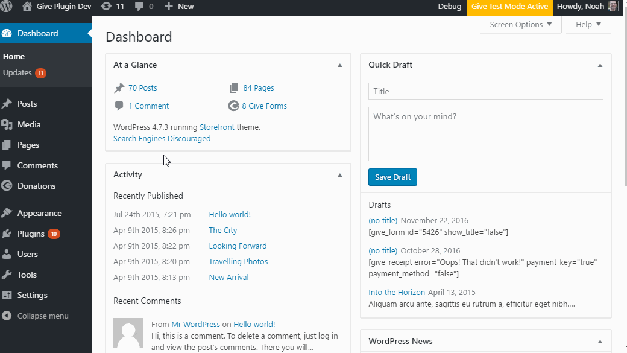The width and height of the screenshot is (627, 353).
Task: Open the October 28 (no title) draft
Action: 383,251
